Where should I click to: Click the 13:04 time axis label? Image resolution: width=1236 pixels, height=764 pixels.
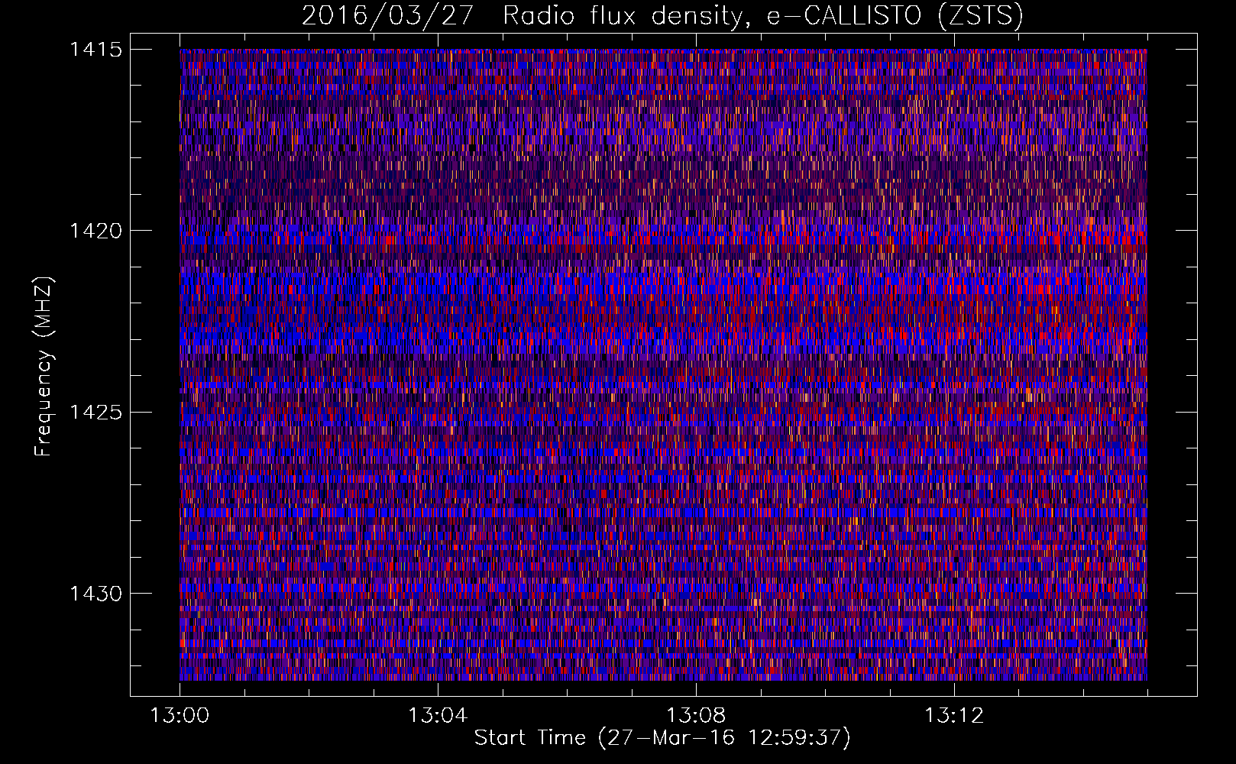(438, 716)
